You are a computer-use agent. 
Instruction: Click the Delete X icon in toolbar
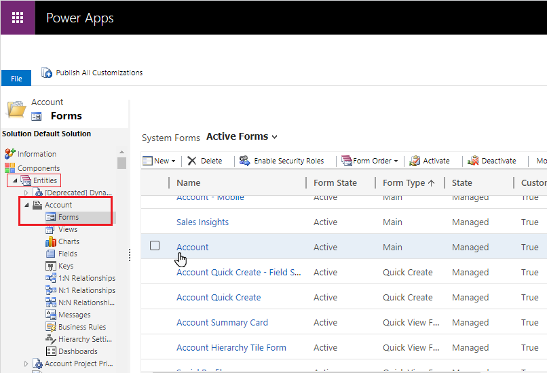(x=192, y=161)
